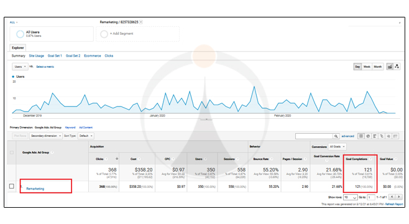Screen dimensions: 409x224
Task: Click the table search input field
Action: pyautogui.click(x=314, y=136)
